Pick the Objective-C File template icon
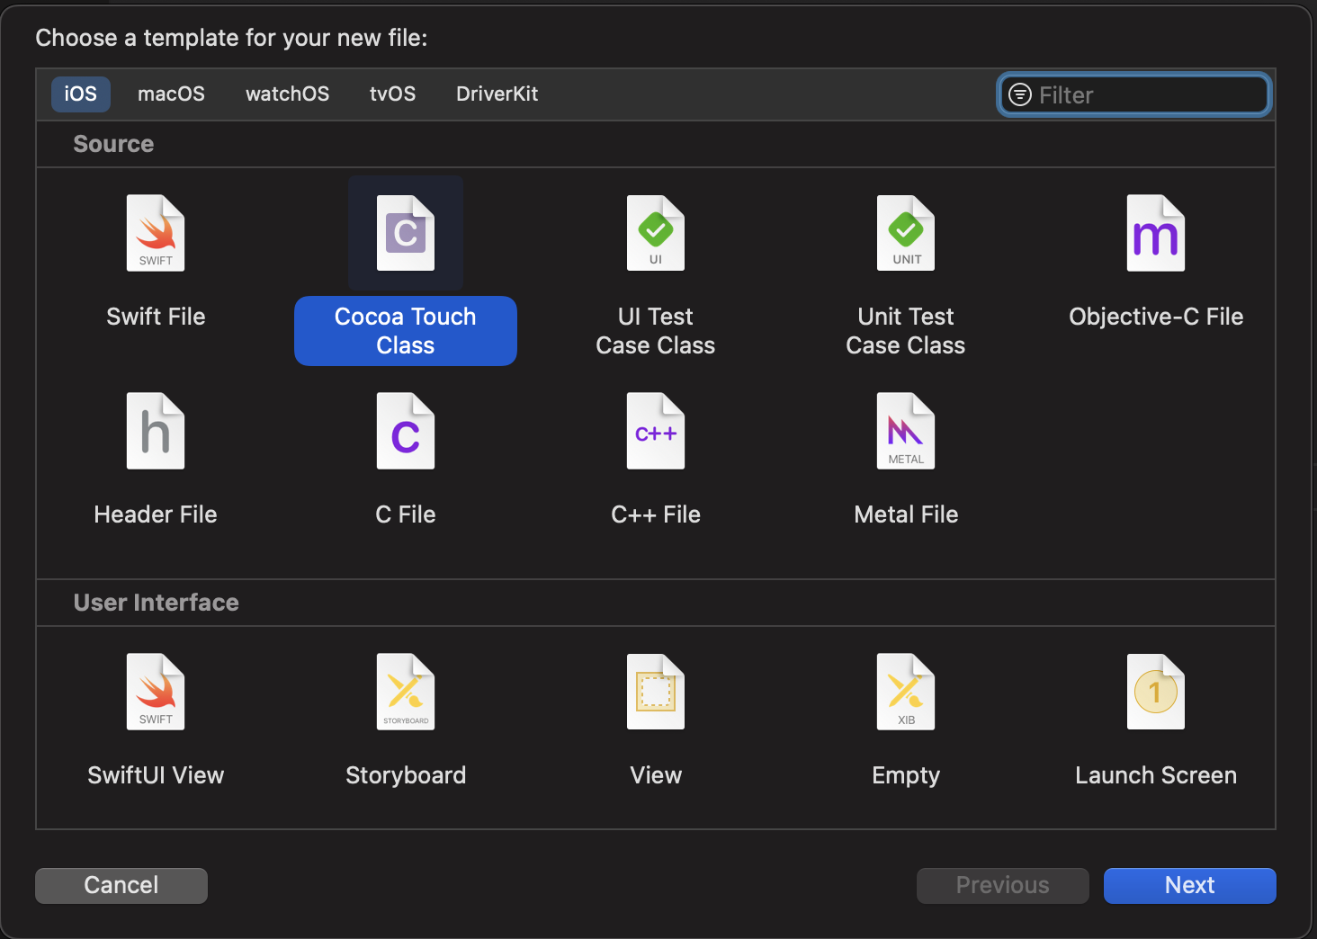The height and width of the screenshot is (939, 1317). [1156, 233]
